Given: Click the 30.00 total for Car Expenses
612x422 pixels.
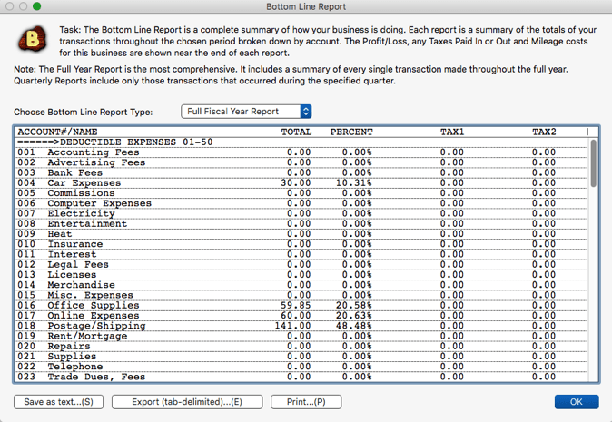Looking at the screenshot, I should pyautogui.click(x=296, y=183).
